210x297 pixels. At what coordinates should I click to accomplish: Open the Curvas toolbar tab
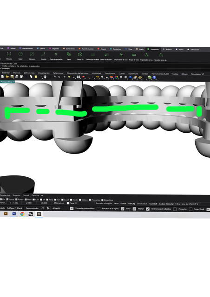(122, 73)
